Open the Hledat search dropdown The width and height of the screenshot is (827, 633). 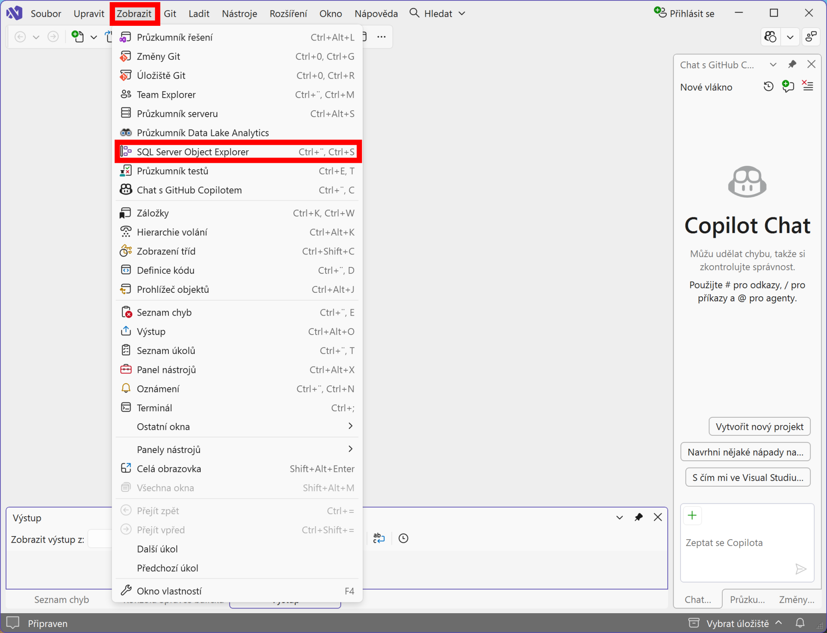pos(438,13)
